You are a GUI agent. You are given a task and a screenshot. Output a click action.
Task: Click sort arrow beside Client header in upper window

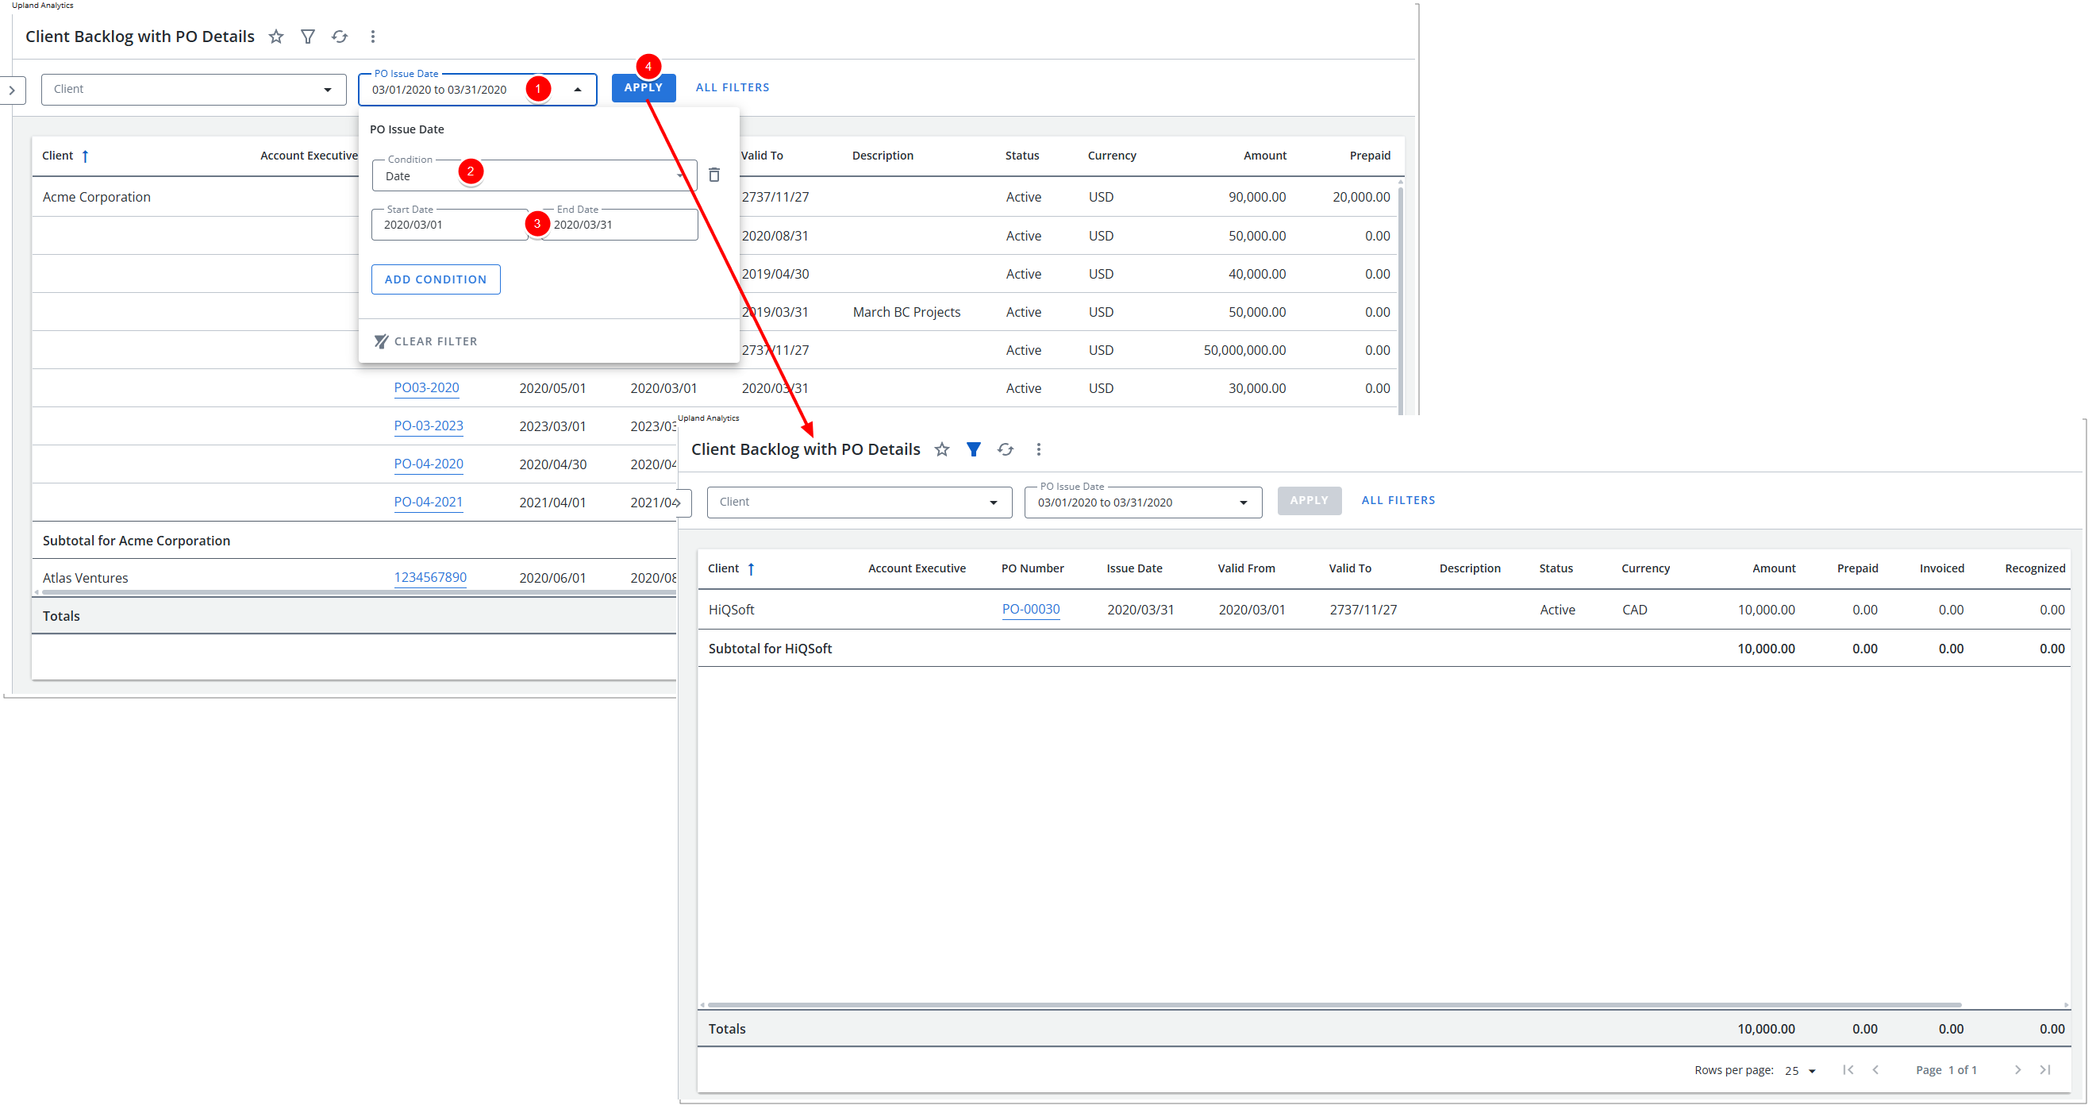[86, 156]
